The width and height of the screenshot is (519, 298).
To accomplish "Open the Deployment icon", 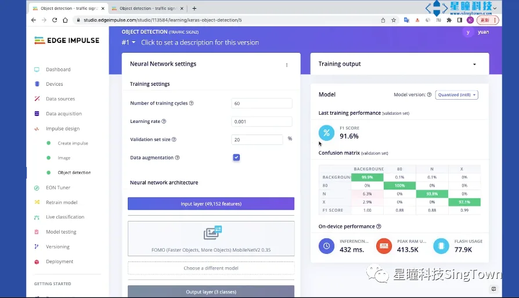I will (x=37, y=261).
